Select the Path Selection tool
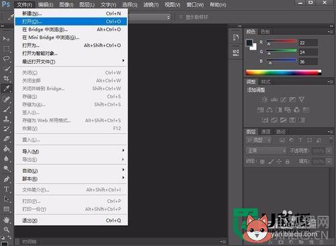336x246 pixels. (x=6, y=199)
